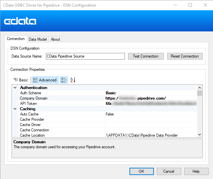The image size is (213, 179).
Task: Click the empty Cache Connection value cell
Action: point(151,130)
